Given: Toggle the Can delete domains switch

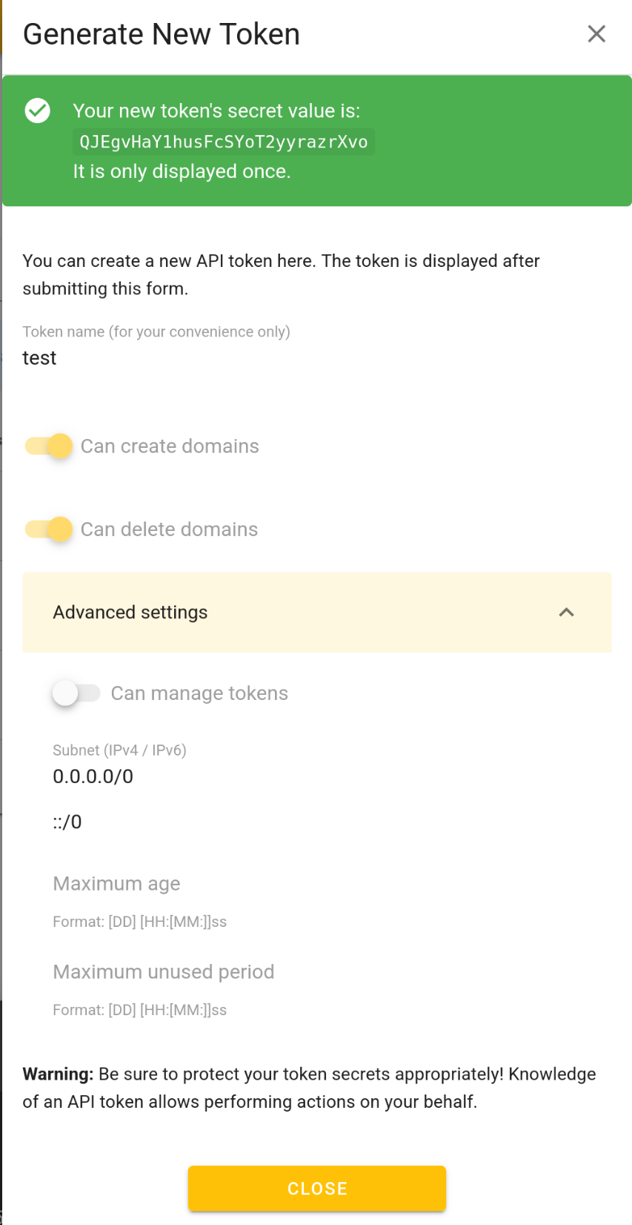Looking at the screenshot, I should click(49, 529).
